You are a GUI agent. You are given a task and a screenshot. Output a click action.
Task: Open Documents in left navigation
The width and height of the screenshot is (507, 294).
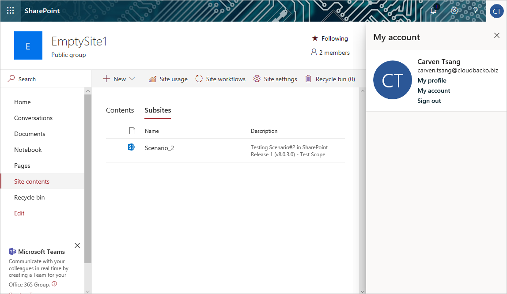[x=30, y=134]
